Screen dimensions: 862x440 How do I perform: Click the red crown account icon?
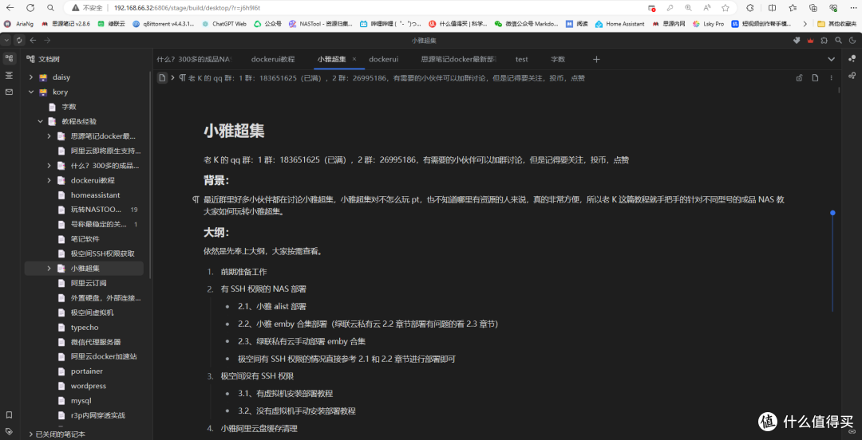pyautogui.click(x=810, y=40)
